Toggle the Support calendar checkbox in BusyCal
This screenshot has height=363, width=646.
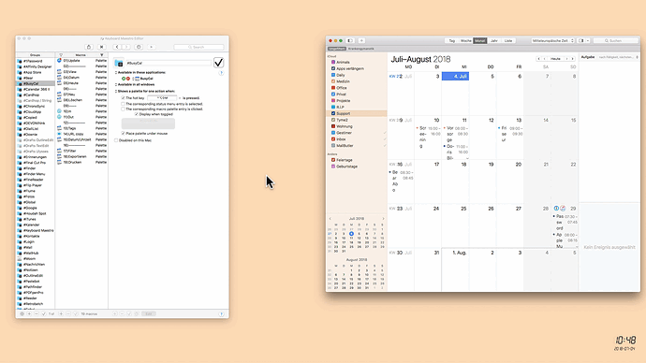click(x=333, y=113)
